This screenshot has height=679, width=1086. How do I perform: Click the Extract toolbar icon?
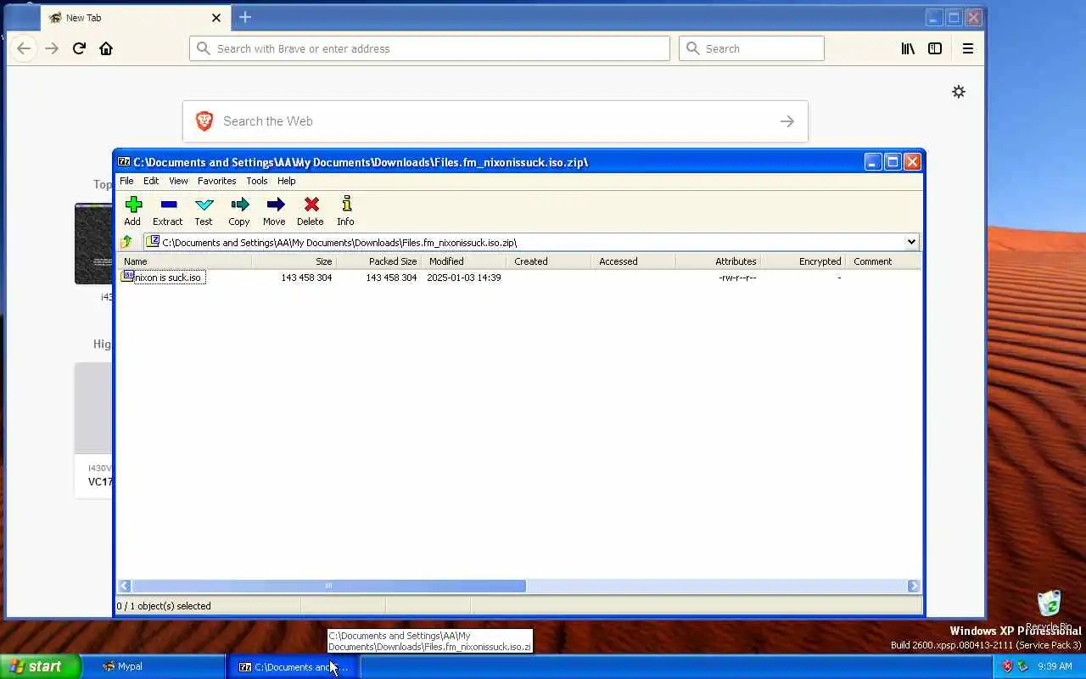[x=167, y=210]
